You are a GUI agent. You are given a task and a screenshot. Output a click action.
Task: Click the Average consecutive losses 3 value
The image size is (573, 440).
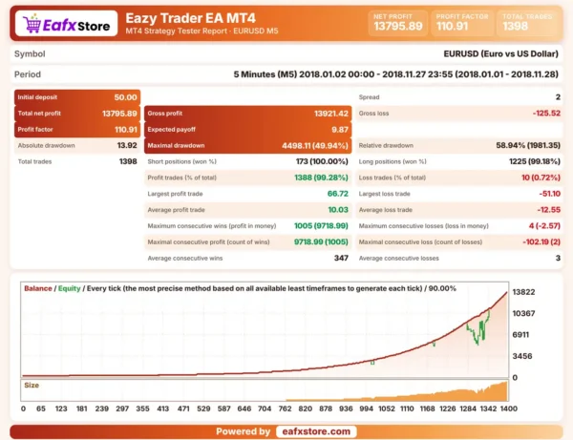pyautogui.click(x=558, y=258)
